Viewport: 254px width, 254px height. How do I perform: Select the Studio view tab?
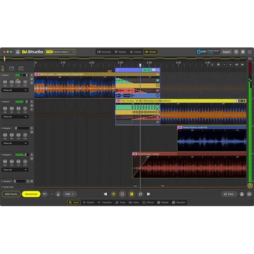pos(151,52)
